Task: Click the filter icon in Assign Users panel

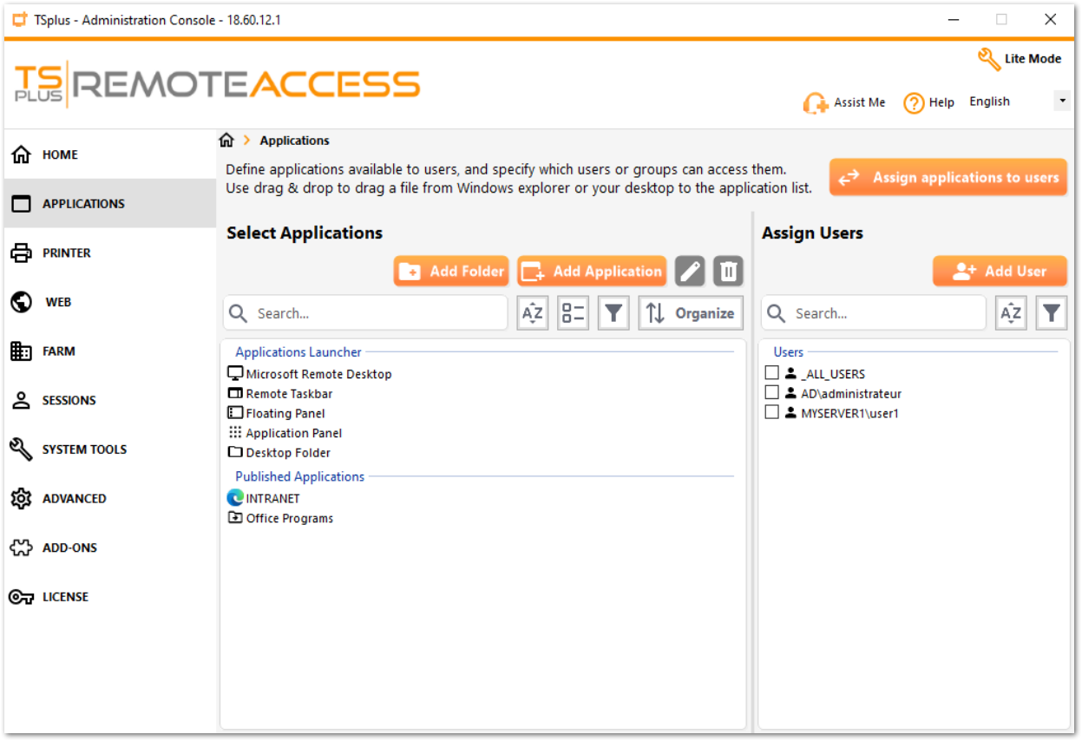Action: click(1051, 312)
